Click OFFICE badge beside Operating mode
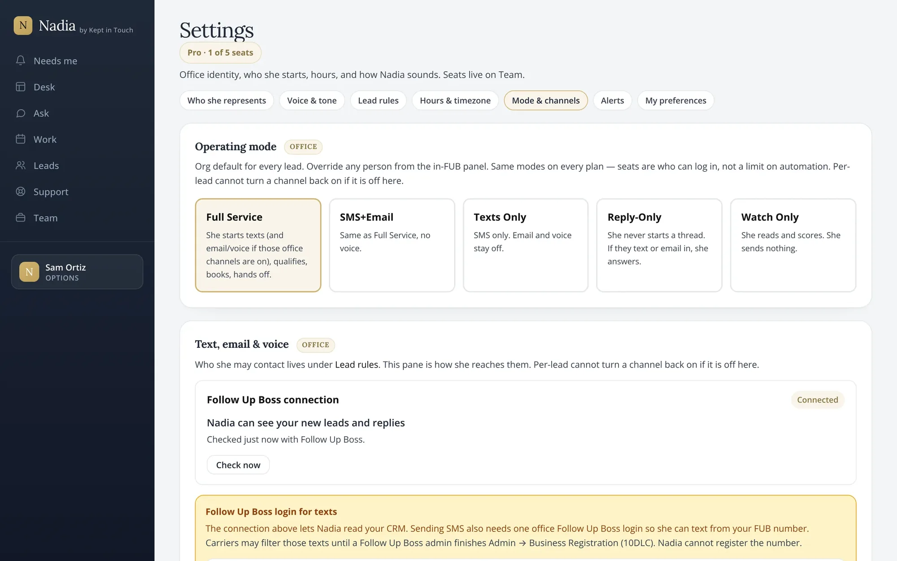The width and height of the screenshot is (897, 561). point(303,147)
